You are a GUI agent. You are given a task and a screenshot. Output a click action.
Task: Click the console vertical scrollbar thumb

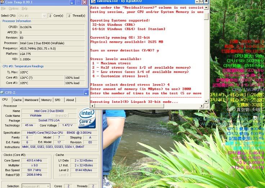click(x=206, y=16)
